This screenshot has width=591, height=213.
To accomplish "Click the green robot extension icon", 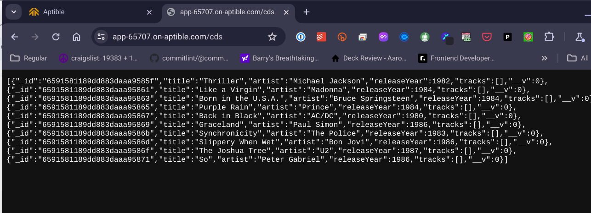I will 425,37.
